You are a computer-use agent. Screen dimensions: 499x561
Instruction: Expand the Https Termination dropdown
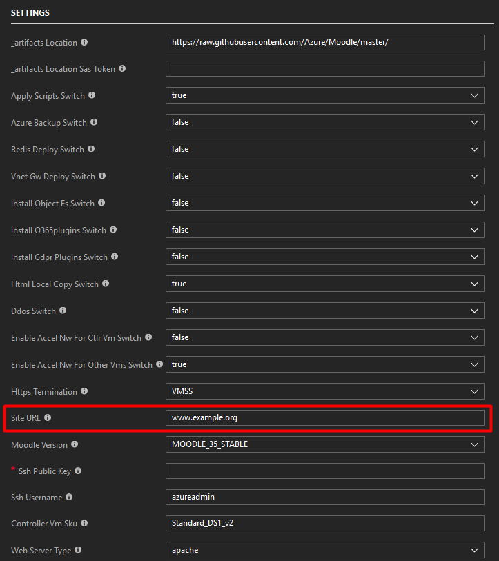(x=474, y=391)
